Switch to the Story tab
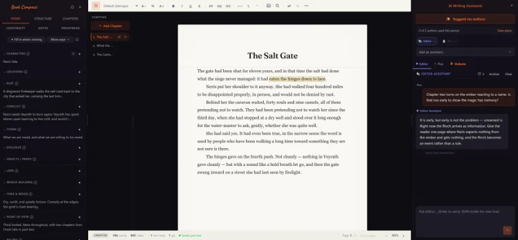The width and height of the screenshot is (518, 240). [15, 19]
